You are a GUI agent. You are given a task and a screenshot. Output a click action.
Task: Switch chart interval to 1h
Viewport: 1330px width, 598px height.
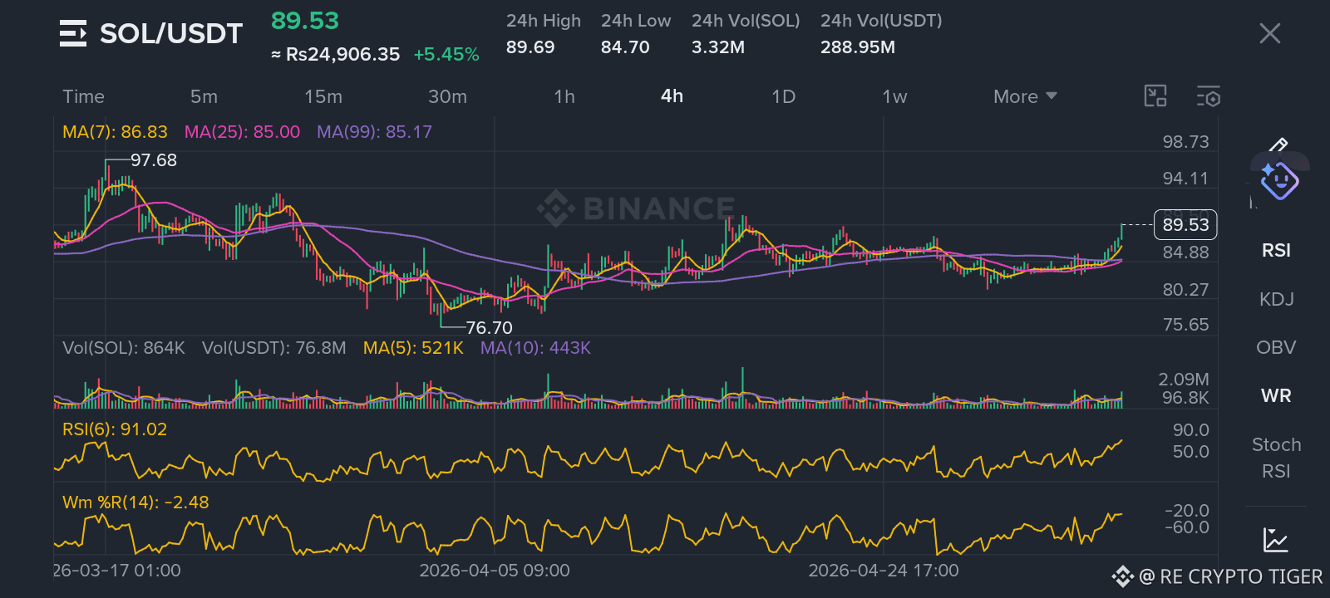(x=564, y=96)
